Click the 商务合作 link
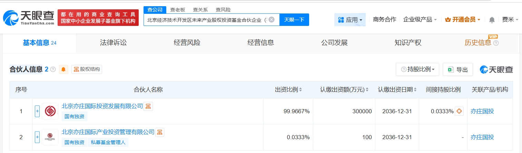The image size is (522, 153). click(385, 20)
